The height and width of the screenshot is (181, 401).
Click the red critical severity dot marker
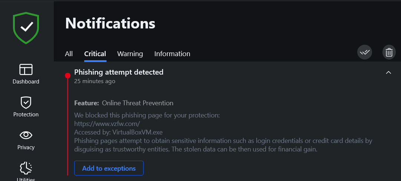click(x=68, y=75)
